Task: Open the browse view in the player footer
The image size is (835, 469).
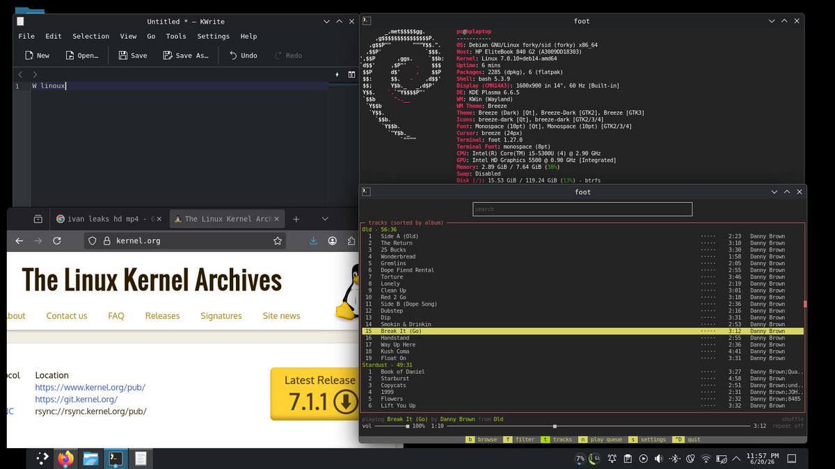Action: [482, 440]
